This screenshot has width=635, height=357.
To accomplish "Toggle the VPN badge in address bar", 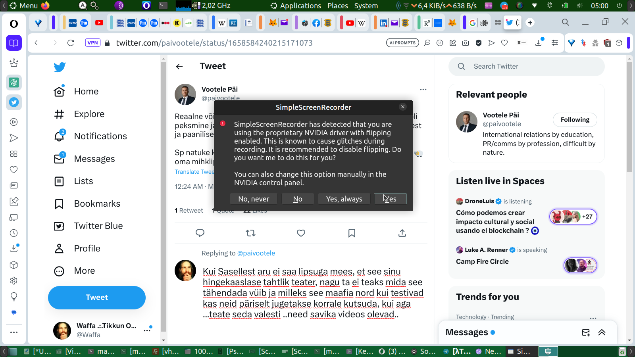I will point(92,43).
